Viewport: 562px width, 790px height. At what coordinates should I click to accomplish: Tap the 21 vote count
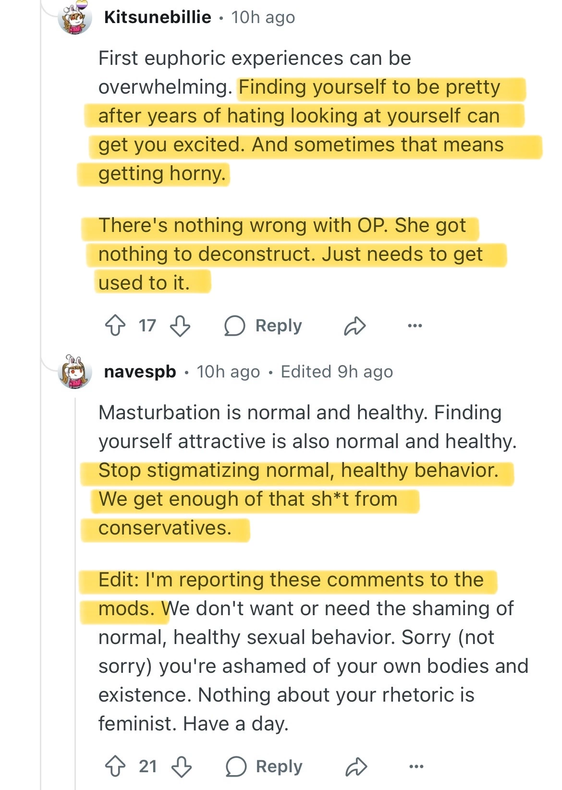148,766
